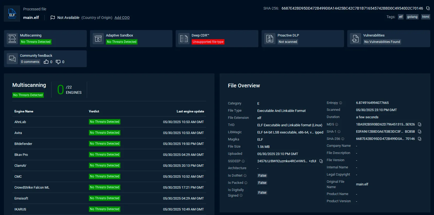Select the golang tag
Image resolution: width=434 pixels, height=215 pixels.
(412, 17)
